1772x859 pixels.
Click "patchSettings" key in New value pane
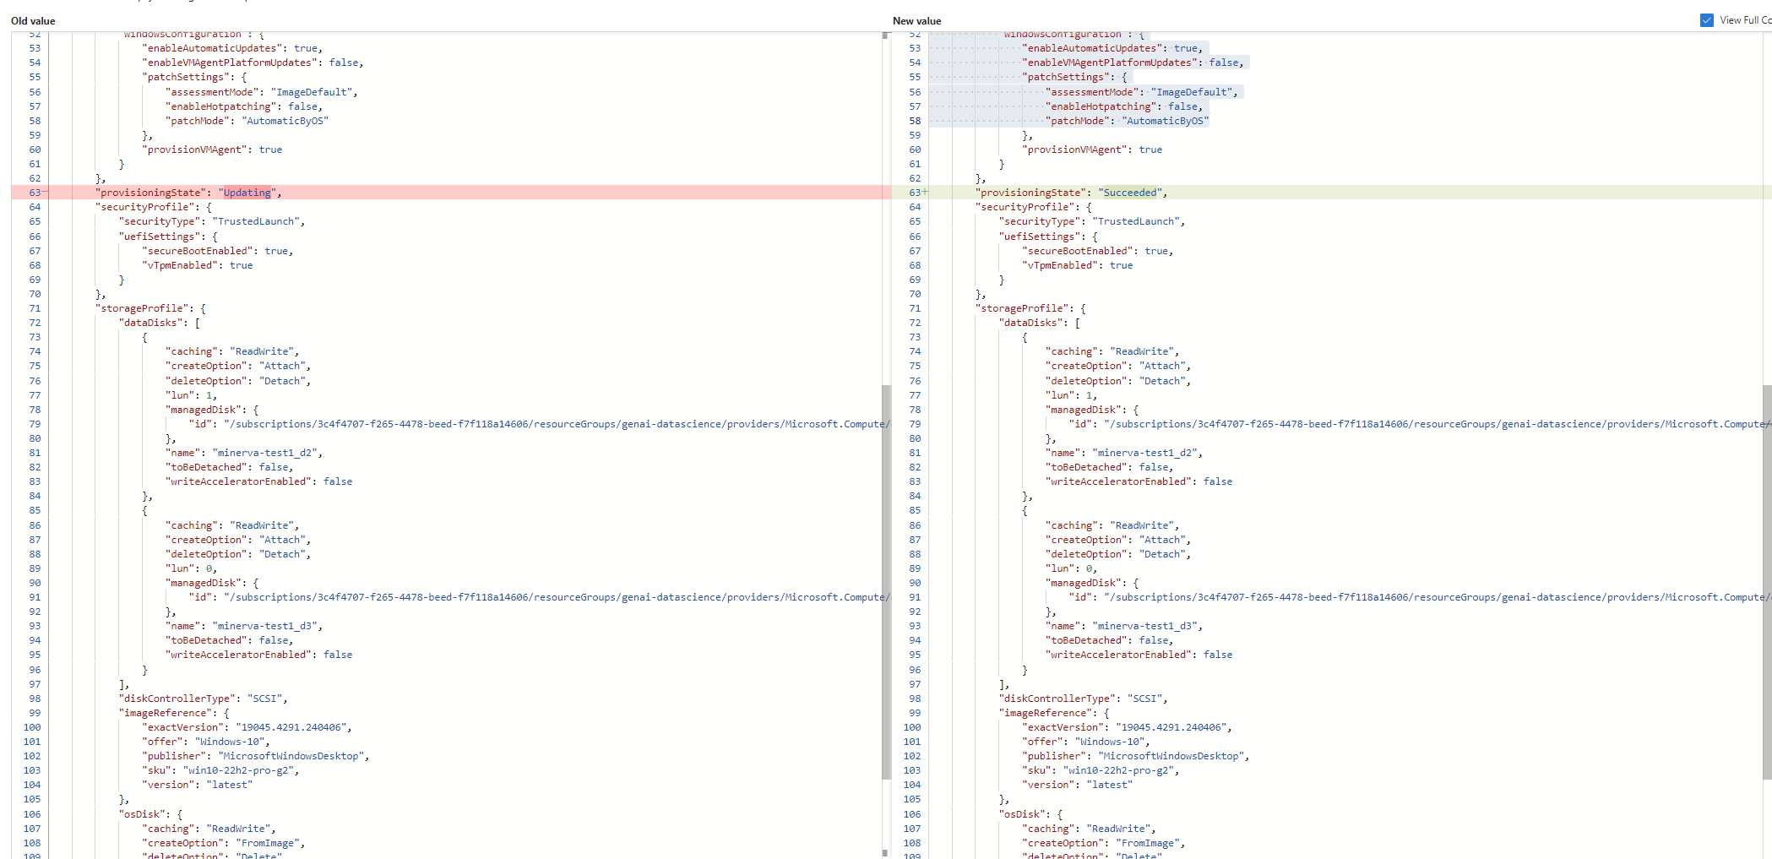click(x=1065, y=77)
